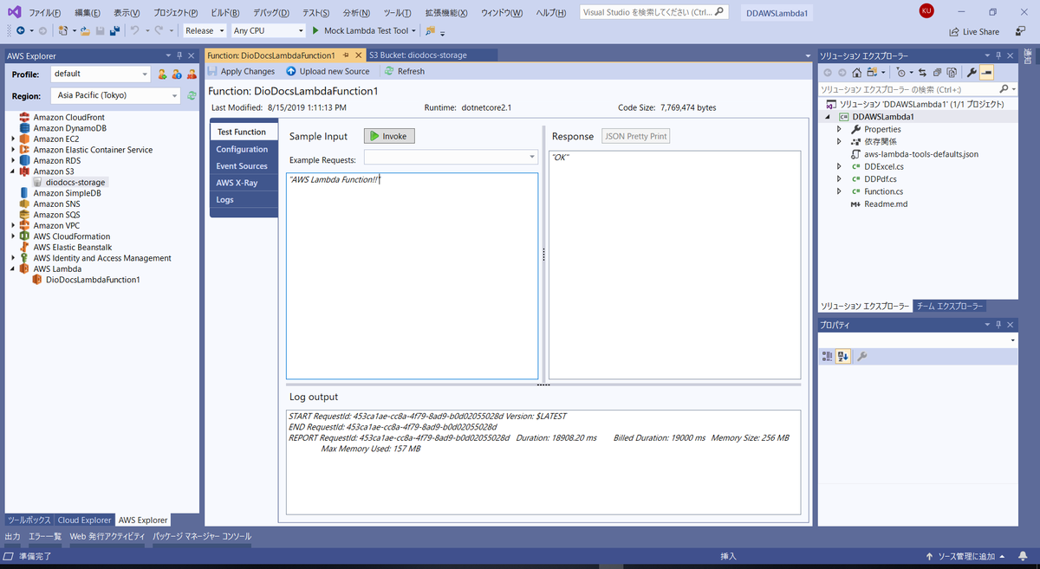The height and width of the screenshot is (569, 1040).
Task: Expand the AWS CloudFormation node
Action: 12,236
